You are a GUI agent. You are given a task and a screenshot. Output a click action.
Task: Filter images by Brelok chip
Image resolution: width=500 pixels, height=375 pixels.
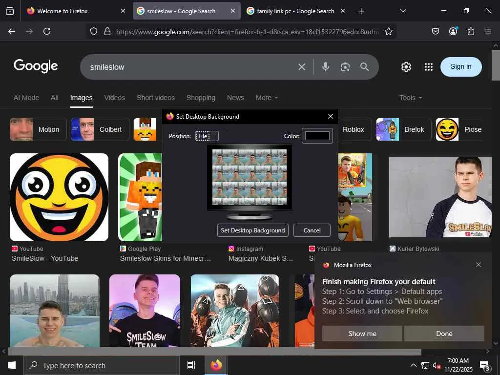[403, 129]
